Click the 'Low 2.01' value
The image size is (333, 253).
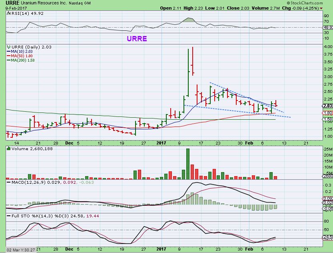point(215,8)
